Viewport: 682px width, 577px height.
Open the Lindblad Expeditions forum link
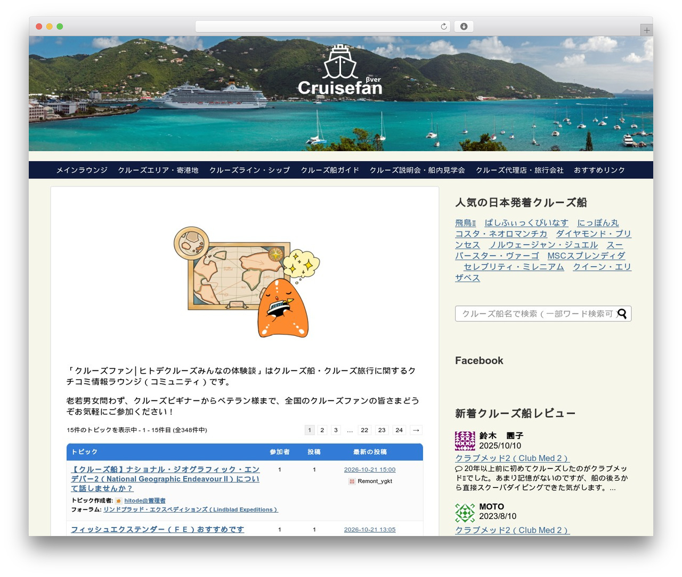[x=191, y=510]
